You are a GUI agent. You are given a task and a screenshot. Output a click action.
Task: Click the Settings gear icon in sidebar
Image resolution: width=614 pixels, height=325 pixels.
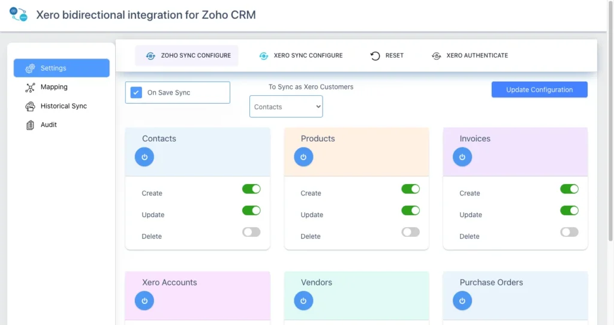pos(30,68)
